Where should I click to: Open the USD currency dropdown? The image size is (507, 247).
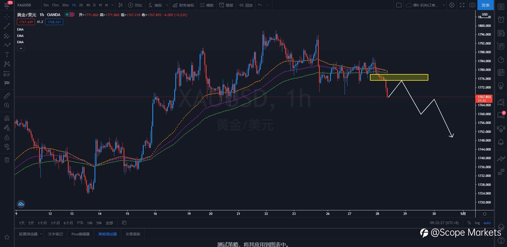coord(485,14)
